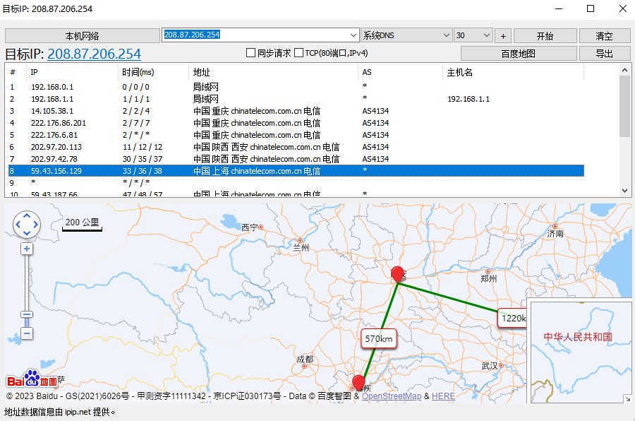Enable the 同步请求 checkbox
The height and width of the screenshot is (421, 635).
pyautogui.click(x=250, y=53)
